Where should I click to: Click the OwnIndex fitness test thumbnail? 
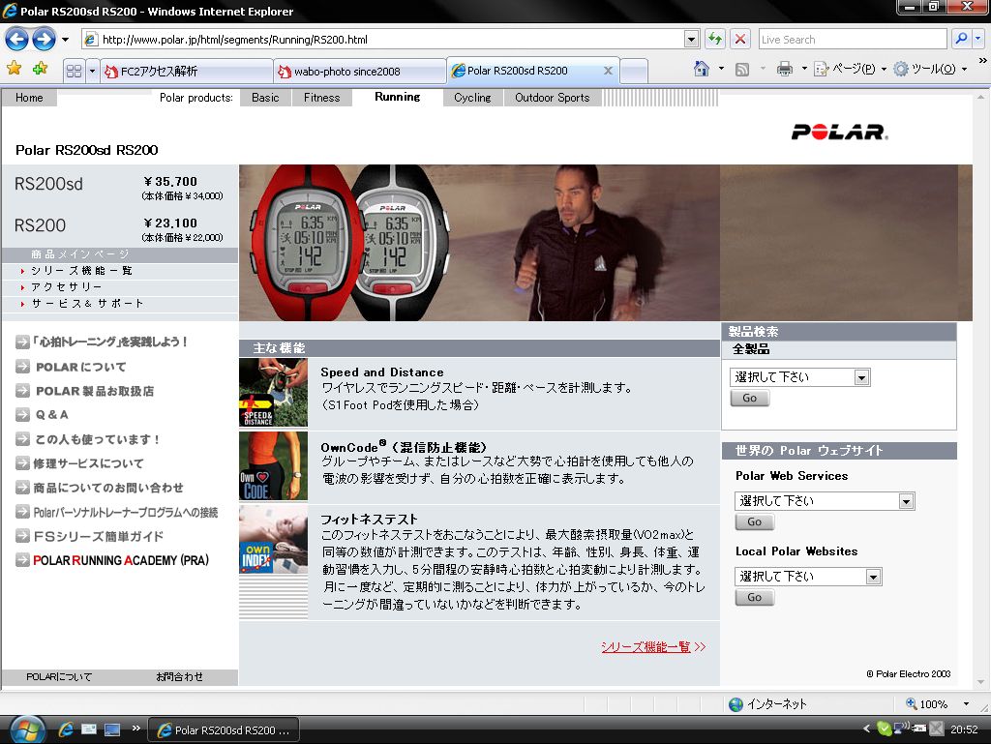[x=274, y=539]
